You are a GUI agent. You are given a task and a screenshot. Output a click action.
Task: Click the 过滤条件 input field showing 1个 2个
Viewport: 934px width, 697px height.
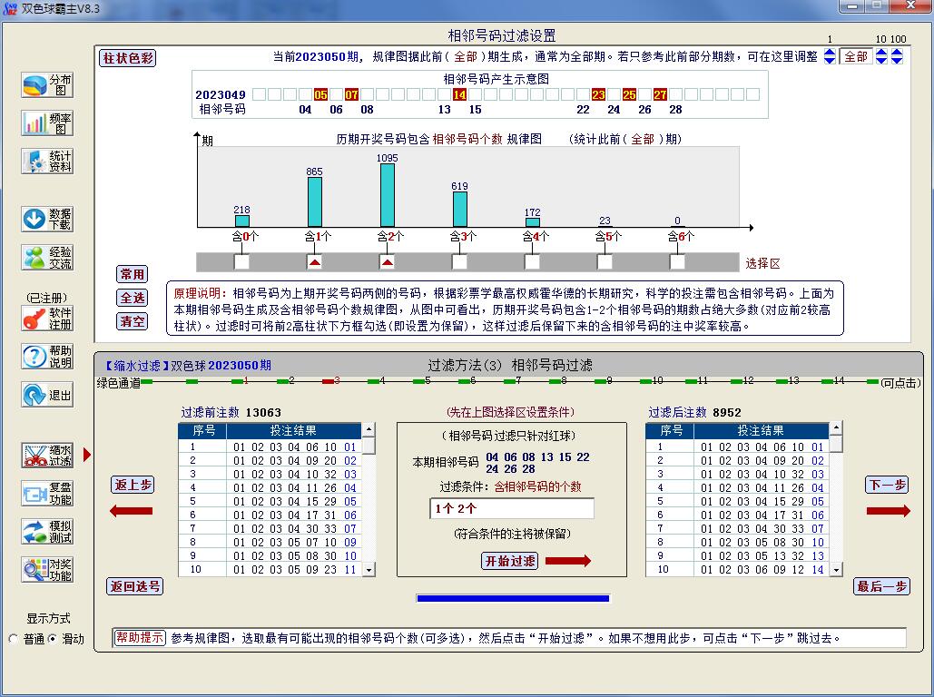click(x=512, y=508)
